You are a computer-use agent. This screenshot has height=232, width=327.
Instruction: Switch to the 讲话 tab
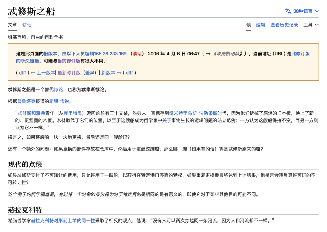[x=27, y=25]
